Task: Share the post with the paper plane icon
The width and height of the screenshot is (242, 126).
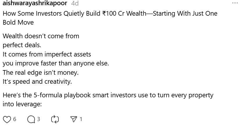Action: (x=74, y=119)
